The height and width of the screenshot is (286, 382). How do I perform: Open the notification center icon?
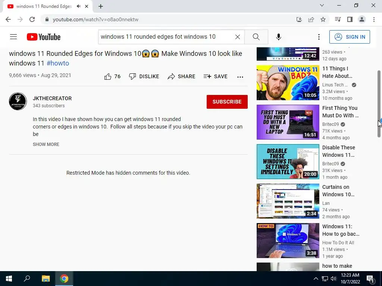[x=370, y=279]
